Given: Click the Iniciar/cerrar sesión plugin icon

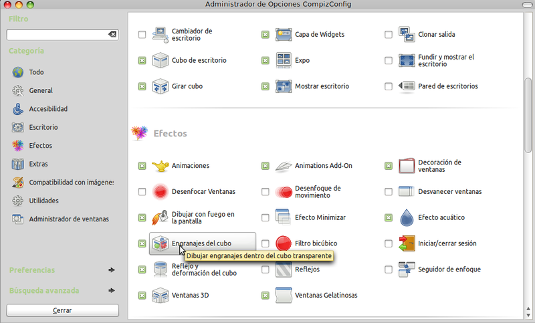Looking at the screenshot, I should 407,243.
